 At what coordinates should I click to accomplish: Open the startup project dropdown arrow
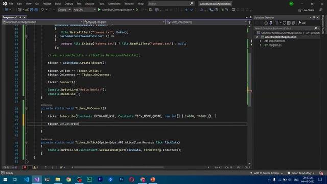point(134,10)
